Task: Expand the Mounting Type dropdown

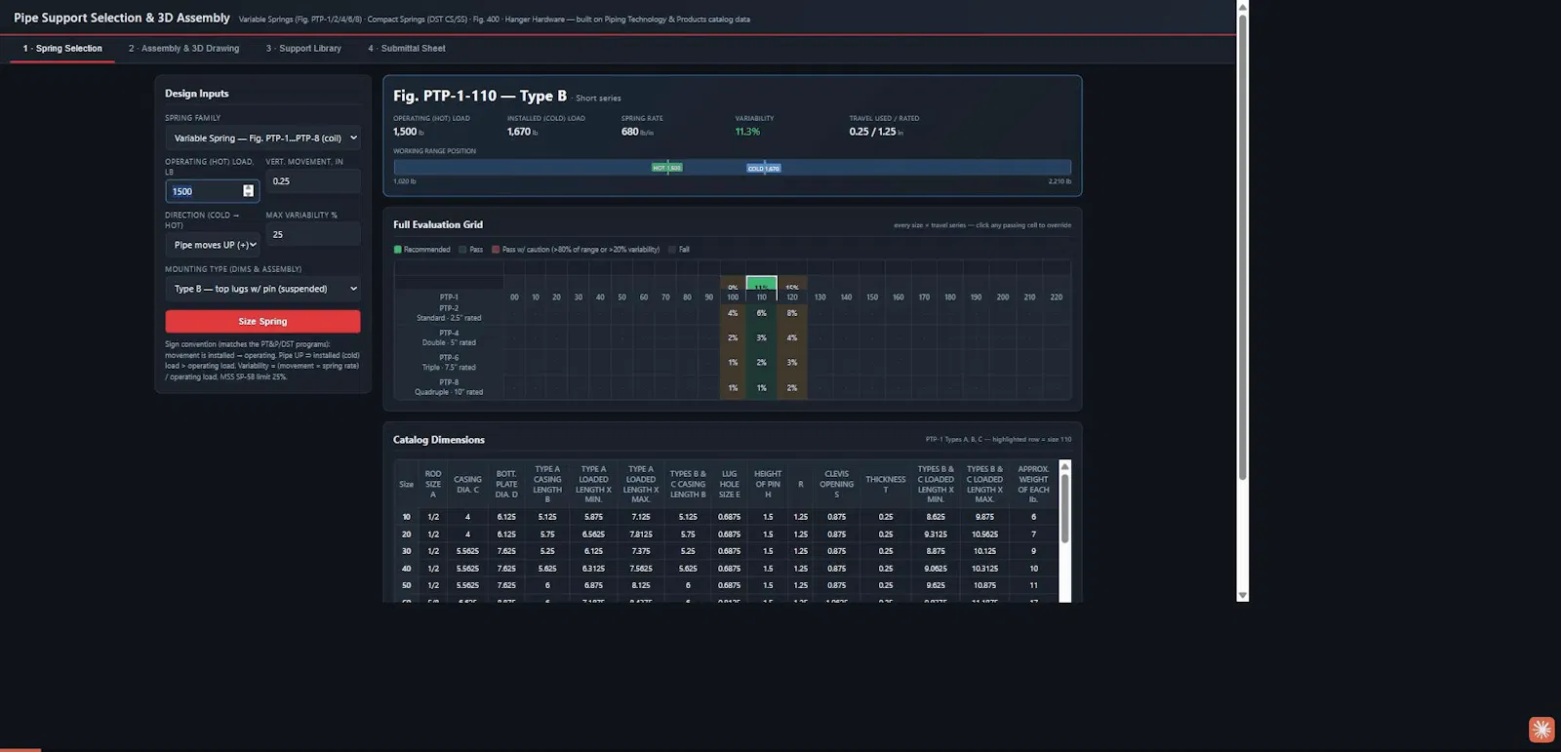Action: pyautogui.click(x=262, y=289)
